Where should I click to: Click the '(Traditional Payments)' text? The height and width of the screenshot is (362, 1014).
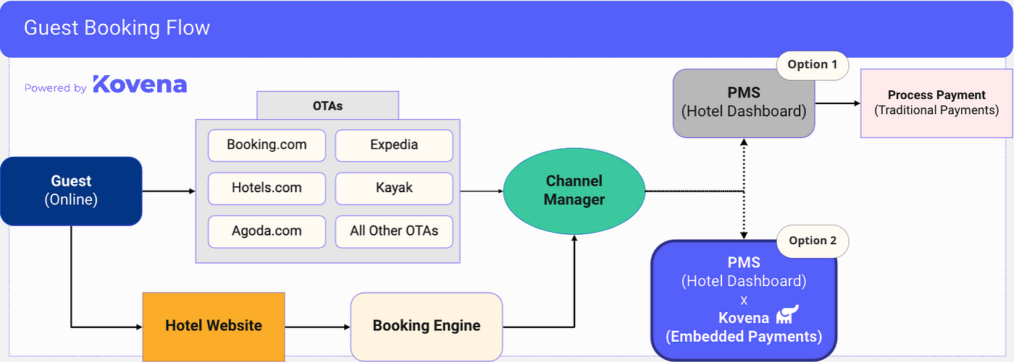coord(937,111)
